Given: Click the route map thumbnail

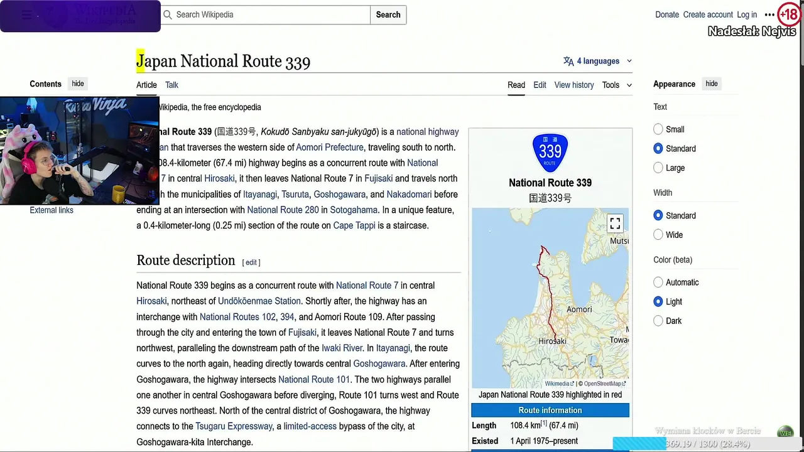Looking at the screenshot, I should (550, 298).
